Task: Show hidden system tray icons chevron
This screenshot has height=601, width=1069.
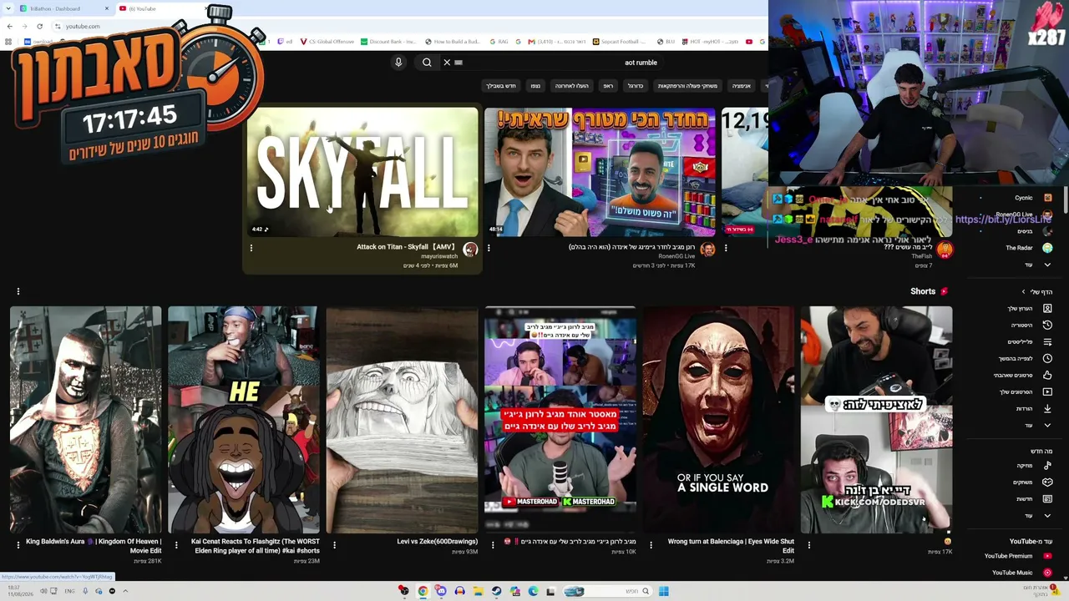Action: pos(125,591)
